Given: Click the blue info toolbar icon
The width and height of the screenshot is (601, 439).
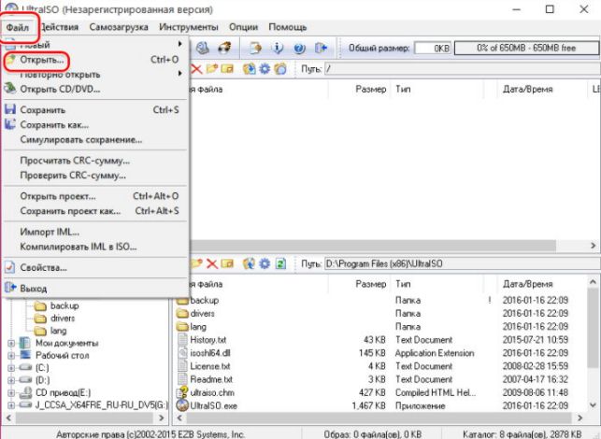Looking at the screenshot, I should point(277,48).
